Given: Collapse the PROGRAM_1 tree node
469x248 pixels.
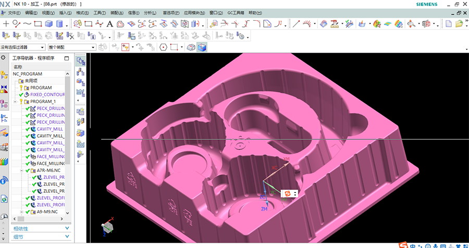Looking at the screenshot, I should tap(16, 101).
